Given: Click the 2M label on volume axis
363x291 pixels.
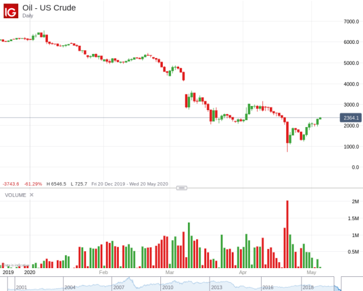Looking at the screenshot, I should tap(355, 201).
